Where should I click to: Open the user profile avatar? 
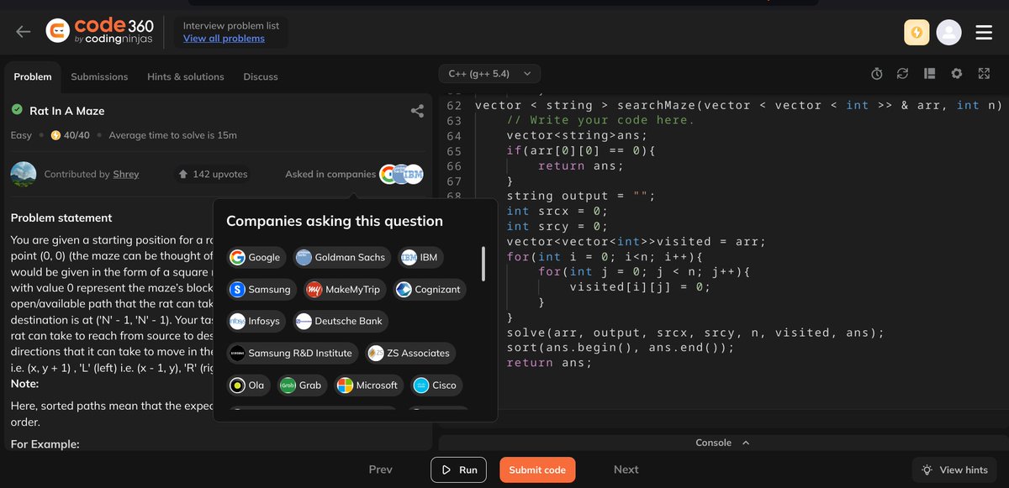(x=948, y=32)
